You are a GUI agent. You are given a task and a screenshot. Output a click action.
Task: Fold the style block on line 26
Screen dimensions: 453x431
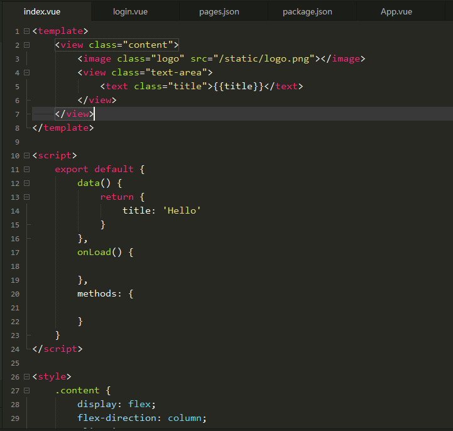click(26, 376)
